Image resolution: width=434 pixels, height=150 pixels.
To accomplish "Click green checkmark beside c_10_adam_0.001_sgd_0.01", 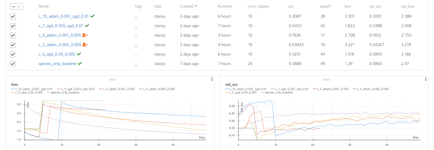I will (x=92, y=16).
